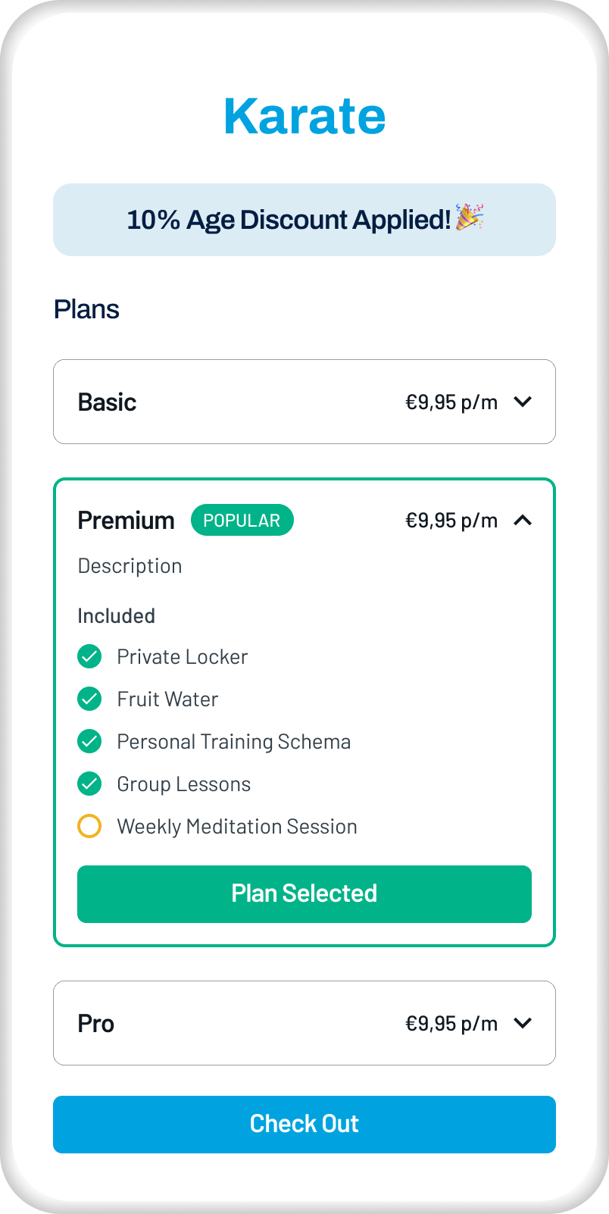Toggle the Weekly Meditation Session circle
This screenshot has width=609, height=1214.
[89, 827]
